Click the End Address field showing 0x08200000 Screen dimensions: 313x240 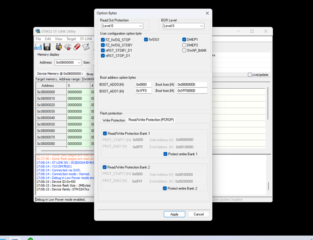[190, 181]
